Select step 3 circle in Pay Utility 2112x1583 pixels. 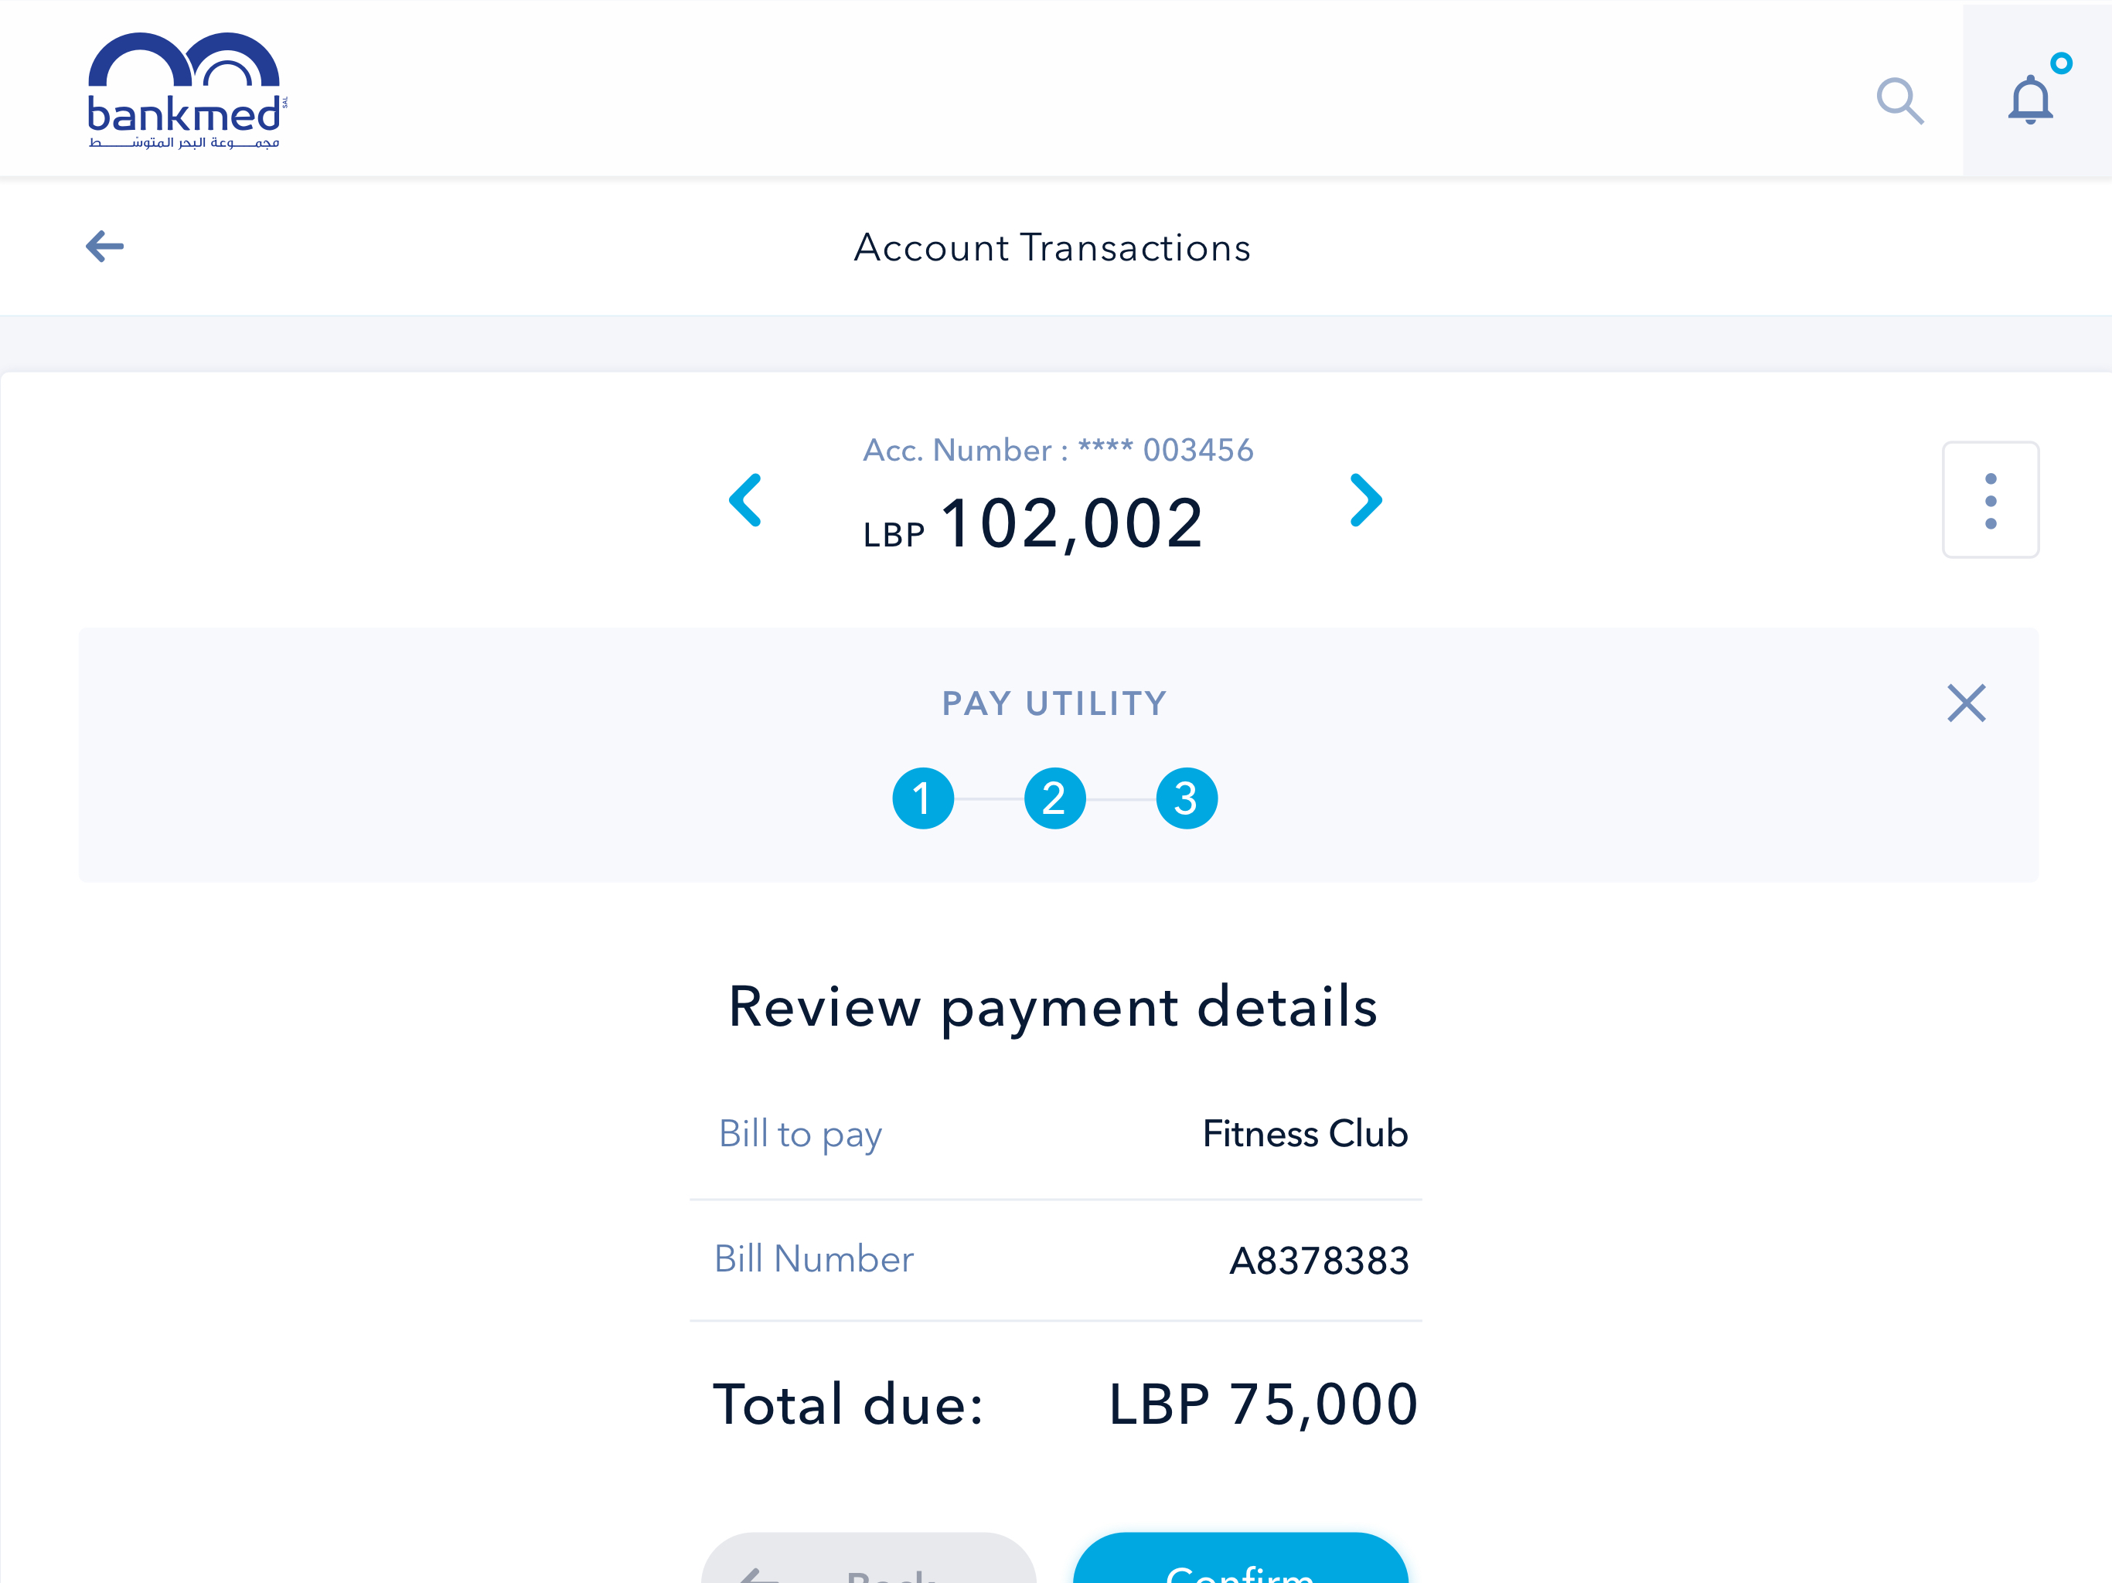(x=1186, y=798)
